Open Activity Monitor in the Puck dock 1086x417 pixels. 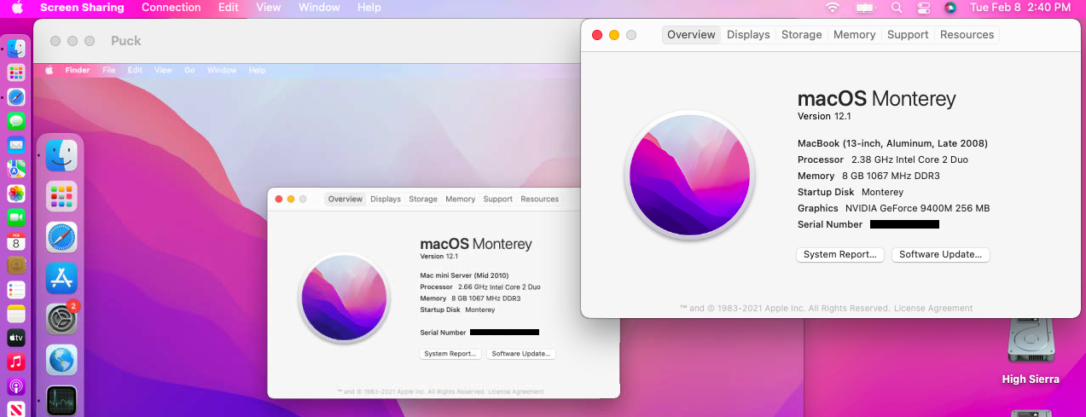point(61,400)
